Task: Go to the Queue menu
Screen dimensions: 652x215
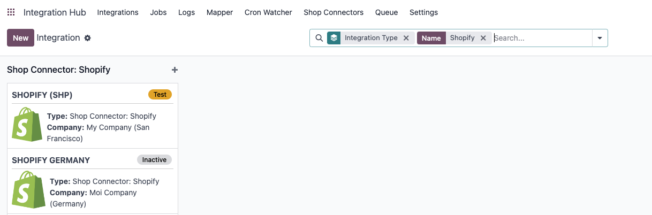Action: coord(386,12)
